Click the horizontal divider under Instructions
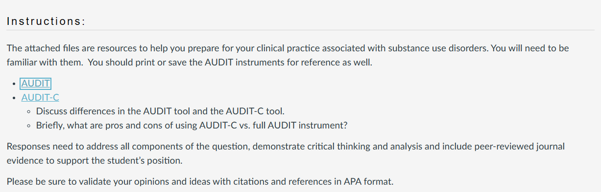Screen dimensions: 601x192 click(x=300, y=30)
